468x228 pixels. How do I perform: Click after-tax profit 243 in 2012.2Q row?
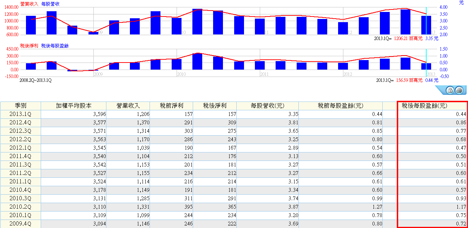click(x=231, y=139)
